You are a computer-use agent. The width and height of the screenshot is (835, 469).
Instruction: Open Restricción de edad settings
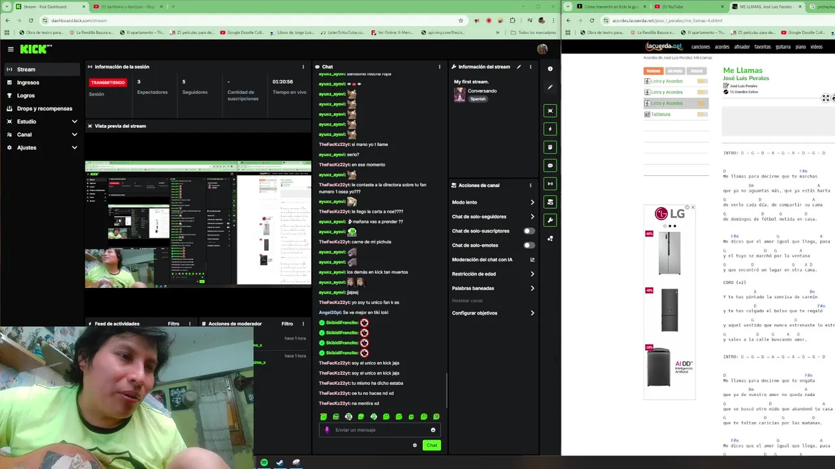coord(493,274)
